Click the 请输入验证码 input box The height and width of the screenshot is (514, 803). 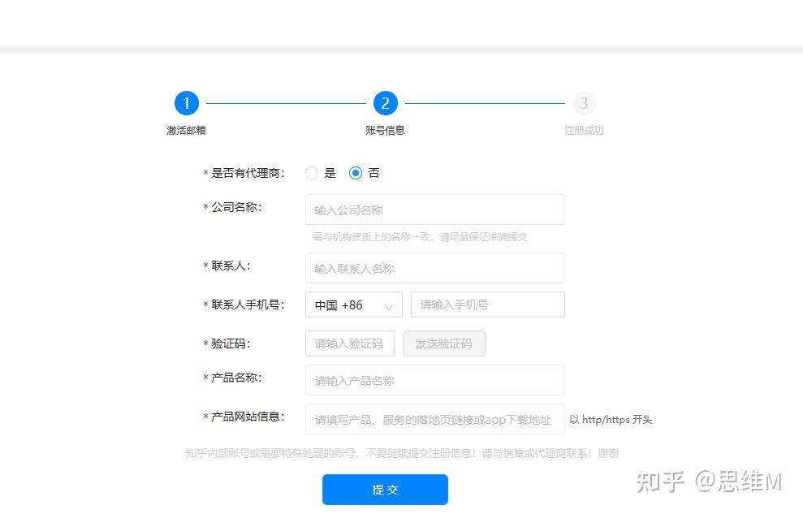click(350, 343)
